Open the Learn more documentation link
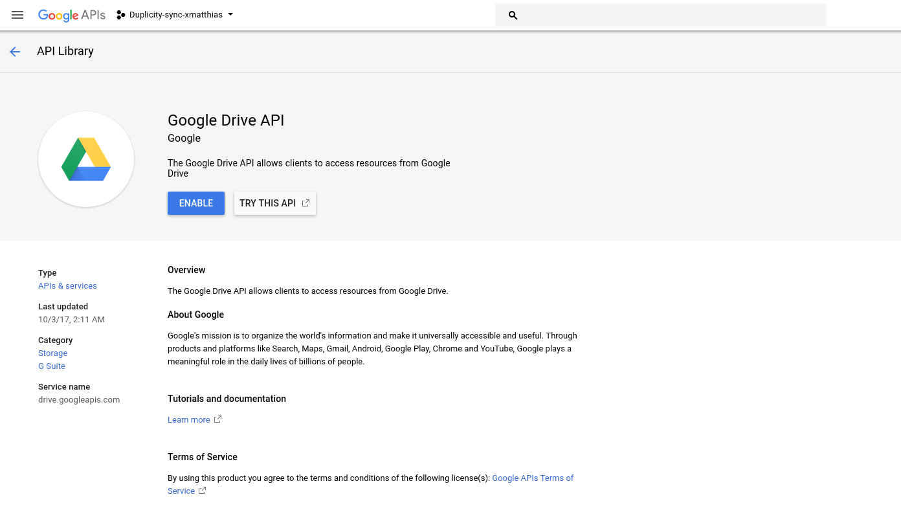The width and height of the screenshot is (901, 510). 189,420
